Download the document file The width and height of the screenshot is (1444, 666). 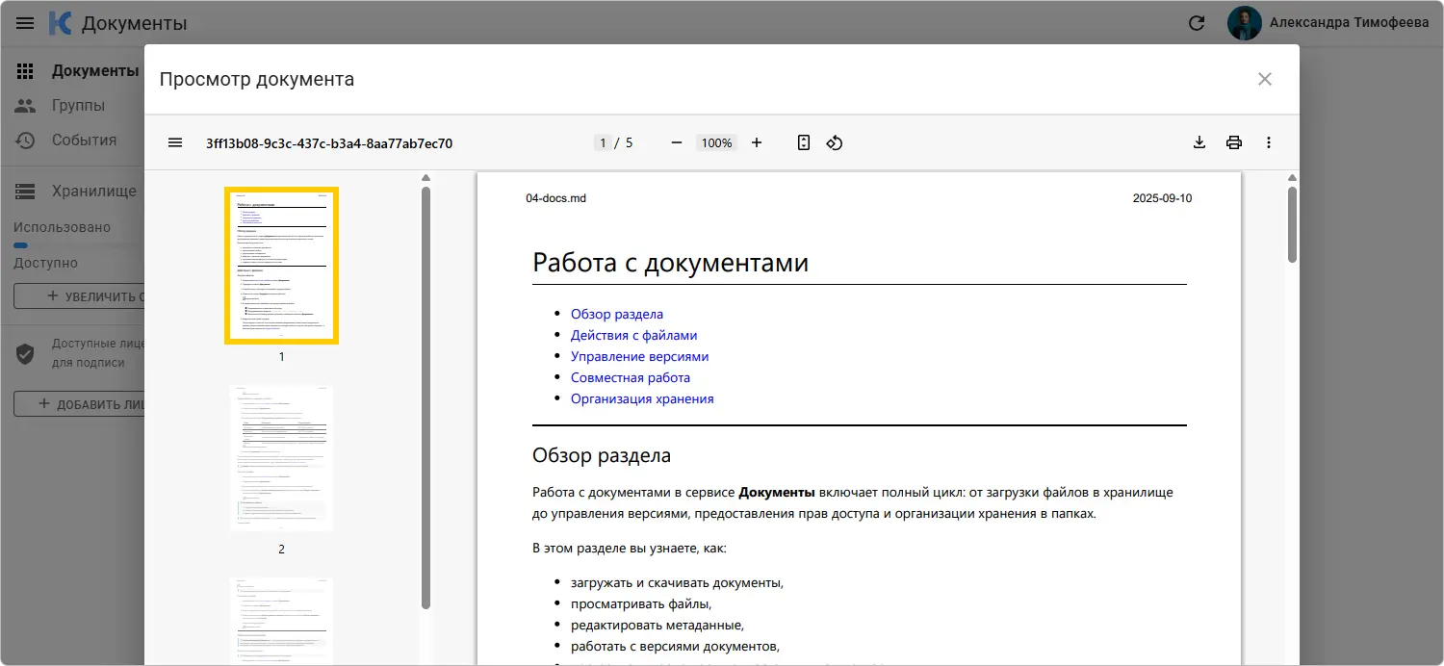click(x=1199, y=142)
